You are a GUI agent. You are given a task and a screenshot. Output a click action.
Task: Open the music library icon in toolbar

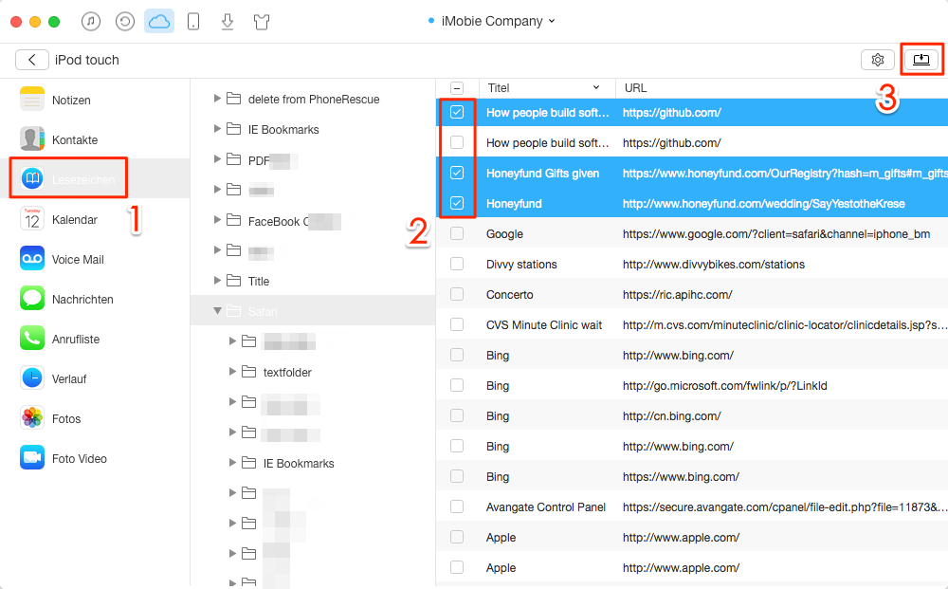91,22
